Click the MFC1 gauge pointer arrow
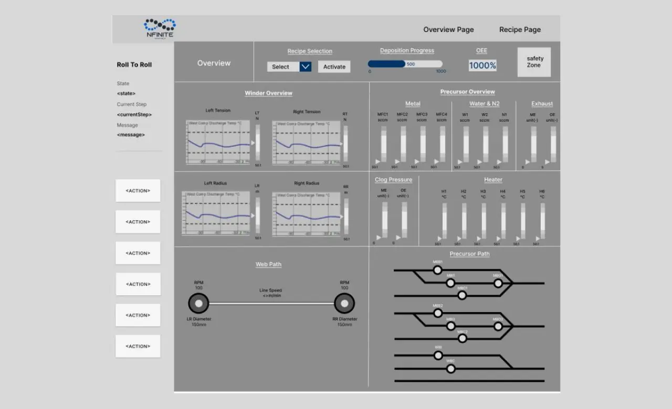 coord(377,162)
